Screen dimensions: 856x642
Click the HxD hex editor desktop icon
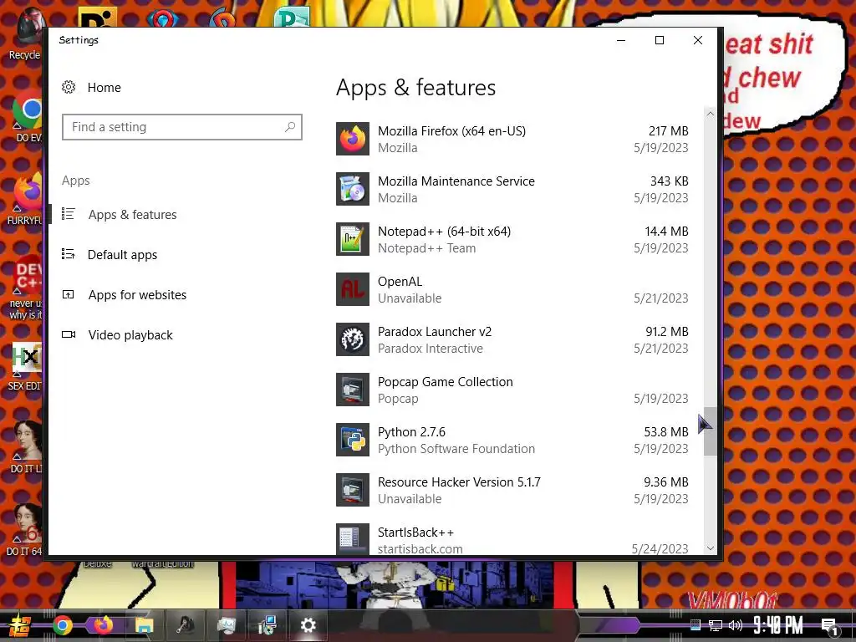26,367
